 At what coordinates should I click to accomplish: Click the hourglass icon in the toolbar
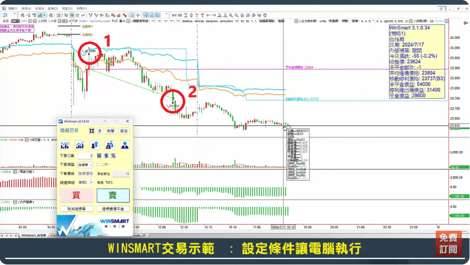[186, 15]
